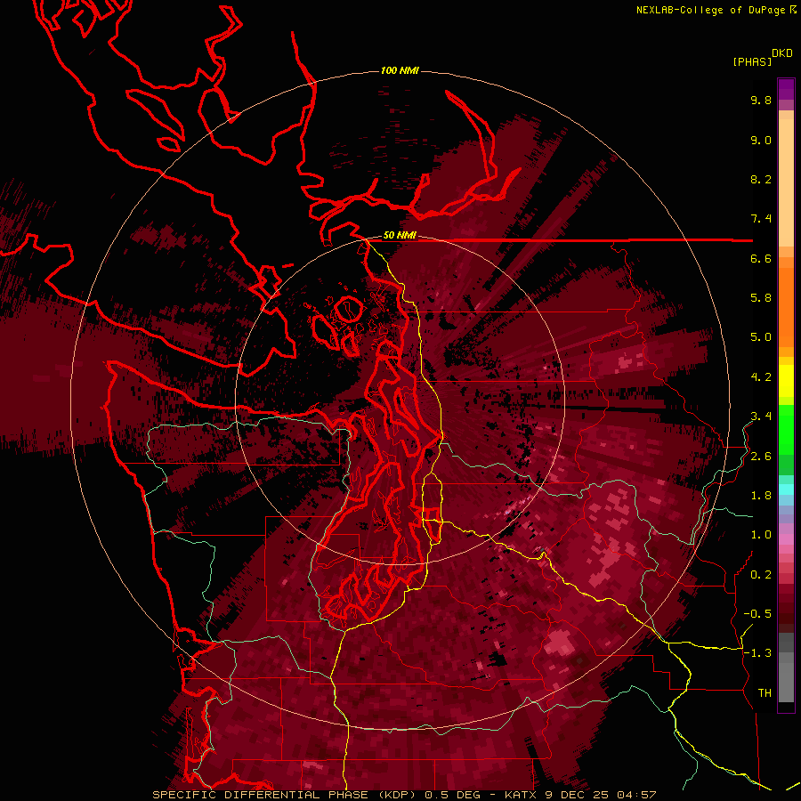Click the DKD product code label
Screen dimensions: 801x801
tap(782, 53)
